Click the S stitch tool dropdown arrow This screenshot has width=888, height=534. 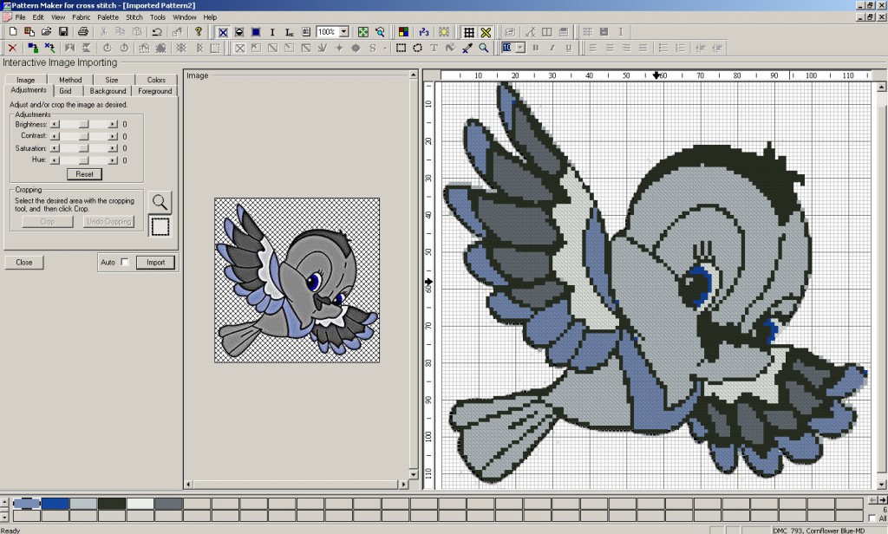pos(385,49)
